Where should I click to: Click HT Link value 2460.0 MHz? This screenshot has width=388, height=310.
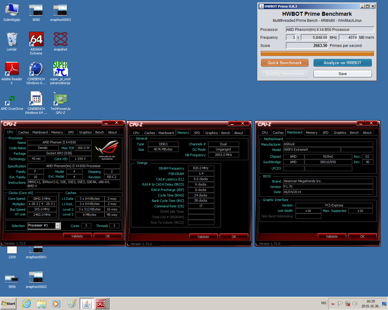(x=42, y=215)
